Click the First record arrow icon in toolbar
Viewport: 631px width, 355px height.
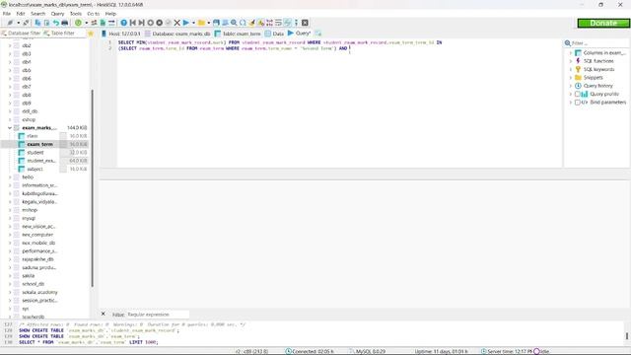[133, 23]
